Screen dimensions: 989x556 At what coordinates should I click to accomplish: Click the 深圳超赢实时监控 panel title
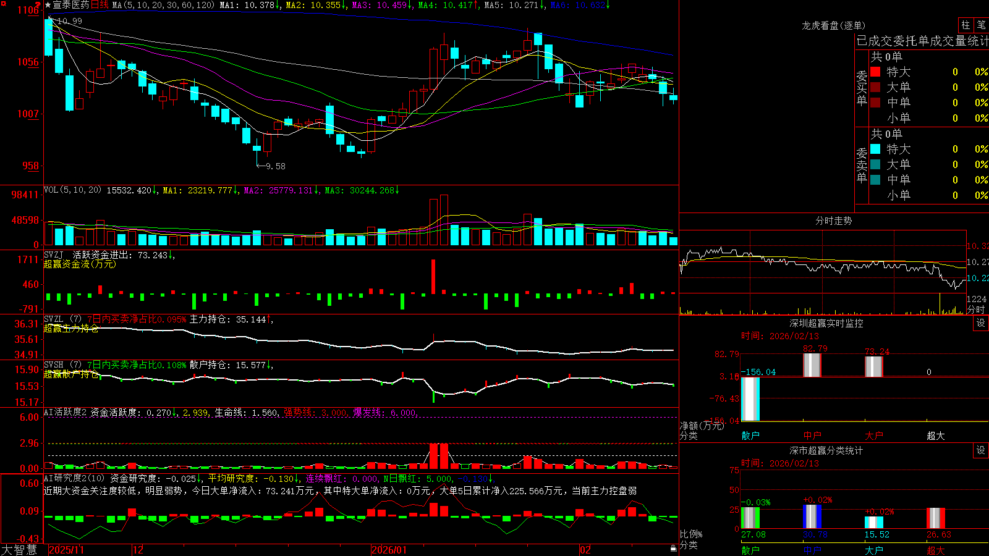(826, 323)
